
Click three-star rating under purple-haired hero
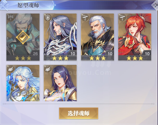pos(60,58)
